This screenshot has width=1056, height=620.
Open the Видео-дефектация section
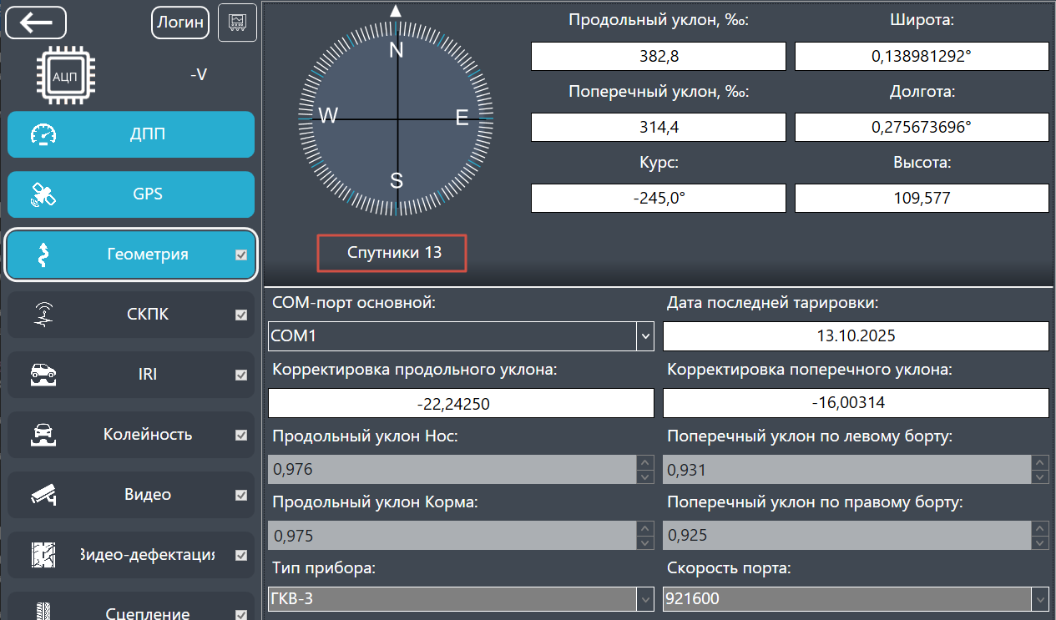tap(131, 555)
